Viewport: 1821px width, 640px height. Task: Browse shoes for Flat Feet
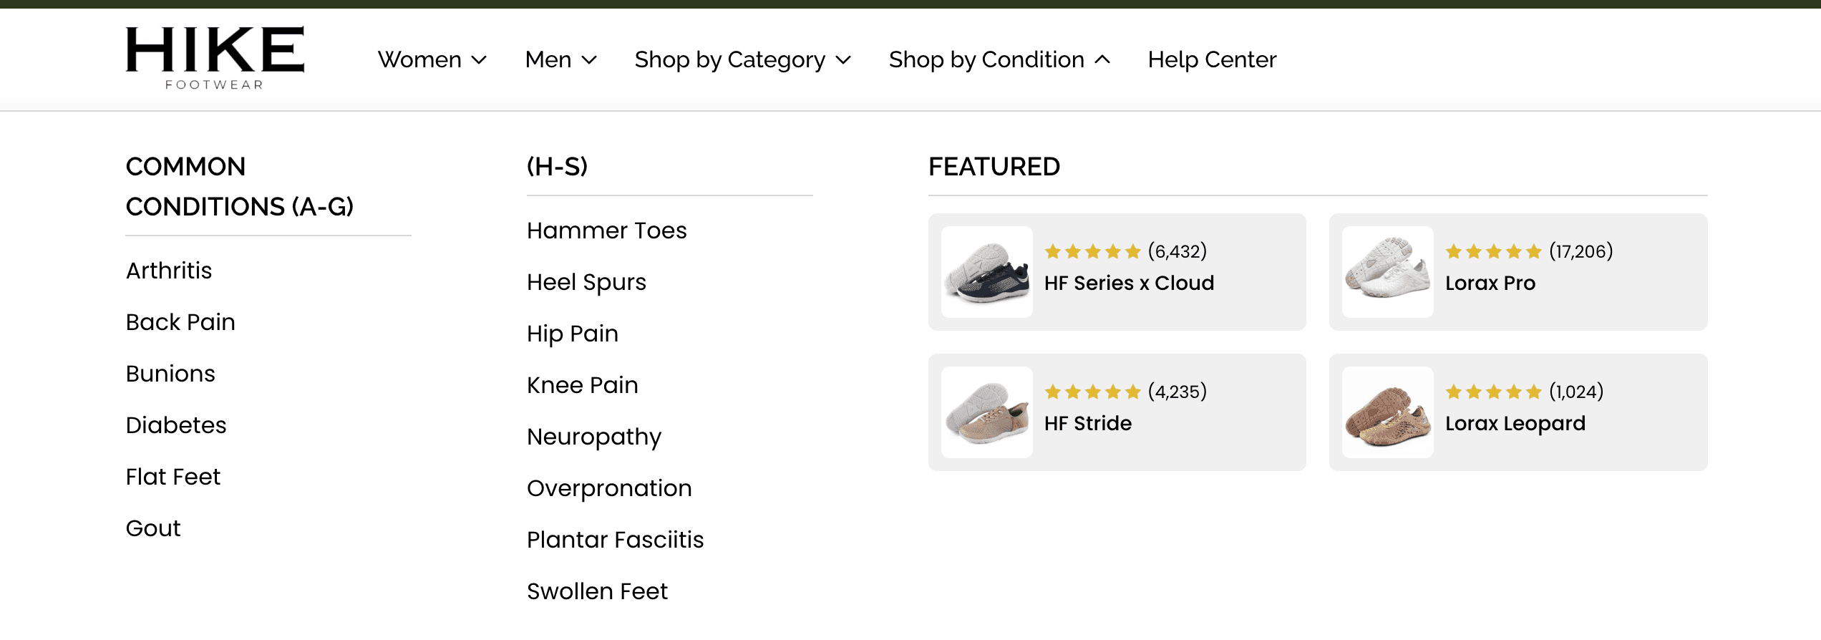point(173,477)
